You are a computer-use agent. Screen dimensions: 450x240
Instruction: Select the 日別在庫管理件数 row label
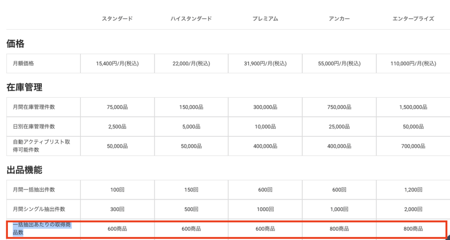click(x=34, y=126)
